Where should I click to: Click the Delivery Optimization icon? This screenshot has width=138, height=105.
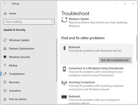coord(5,49)
